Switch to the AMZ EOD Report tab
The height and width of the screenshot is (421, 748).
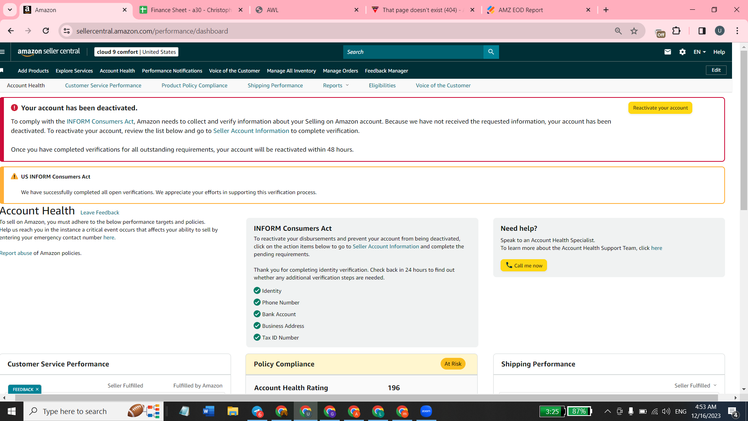538,10
